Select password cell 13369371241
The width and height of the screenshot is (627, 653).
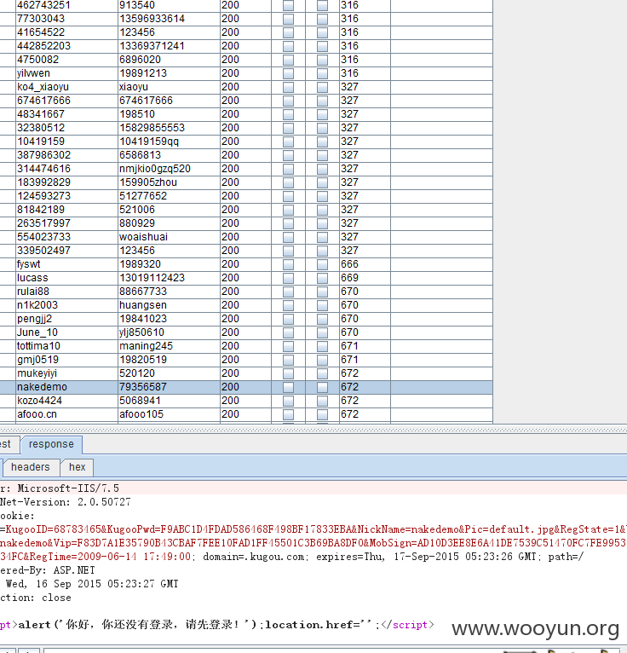pyautogui.click(x=169, y=46)
